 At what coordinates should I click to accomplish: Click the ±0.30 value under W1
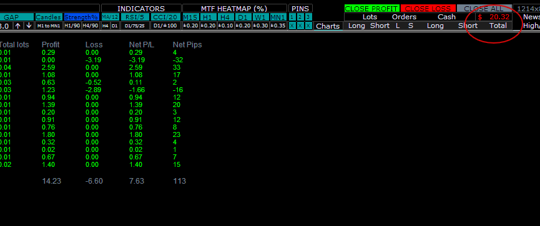pyautogui.click(x=261, y=26)
